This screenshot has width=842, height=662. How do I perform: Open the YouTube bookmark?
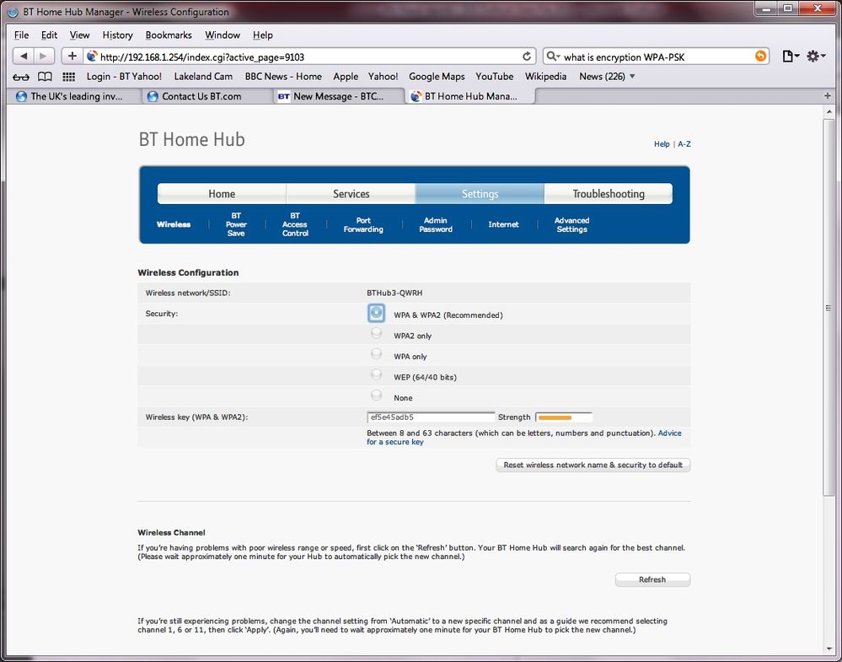coord(495,76)
